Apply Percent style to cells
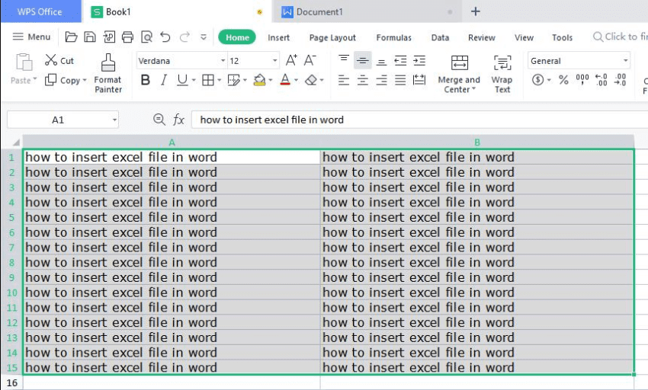648x390 pixels. coord(563,80)
